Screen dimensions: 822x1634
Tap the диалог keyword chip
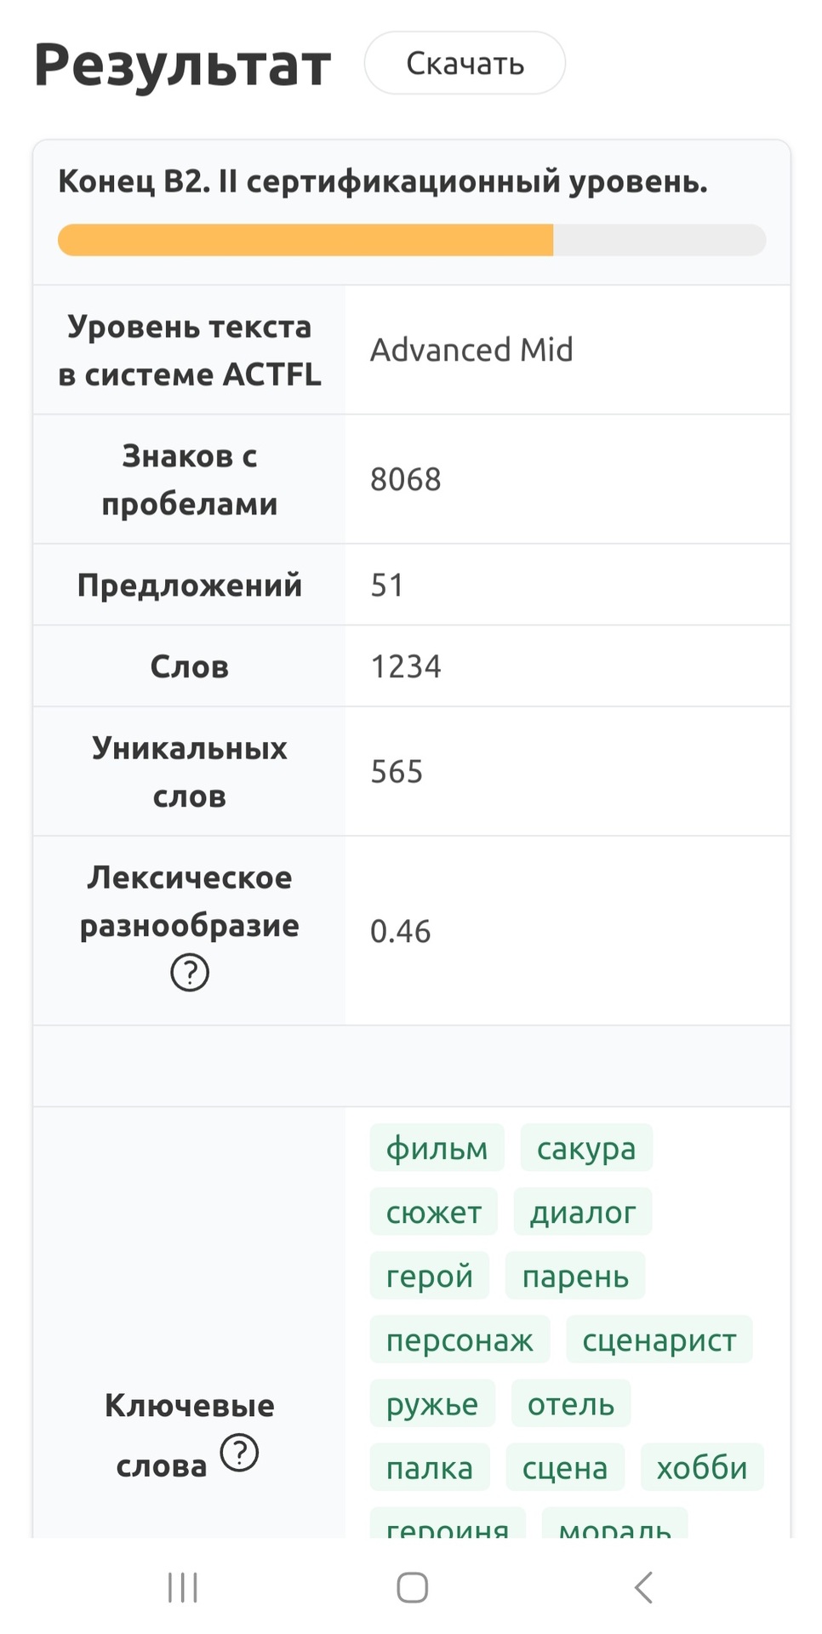pos(582,1212)
